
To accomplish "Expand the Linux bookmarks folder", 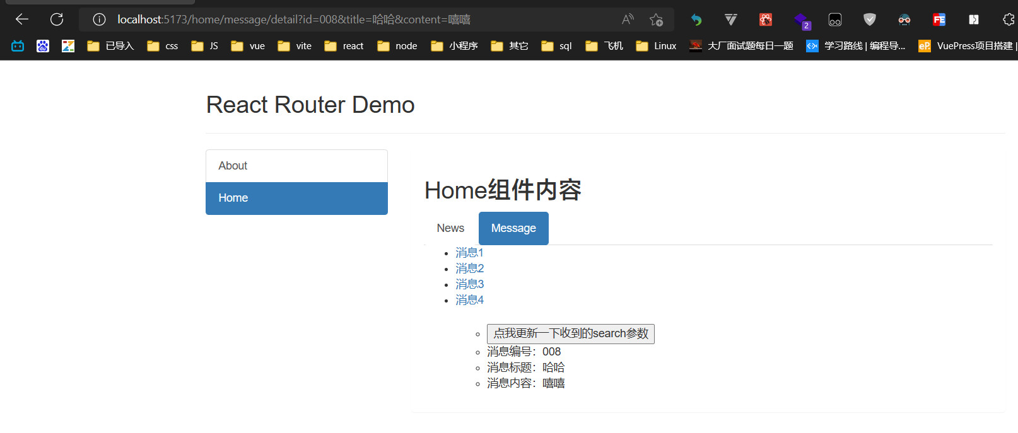I will tap(656, 46).
